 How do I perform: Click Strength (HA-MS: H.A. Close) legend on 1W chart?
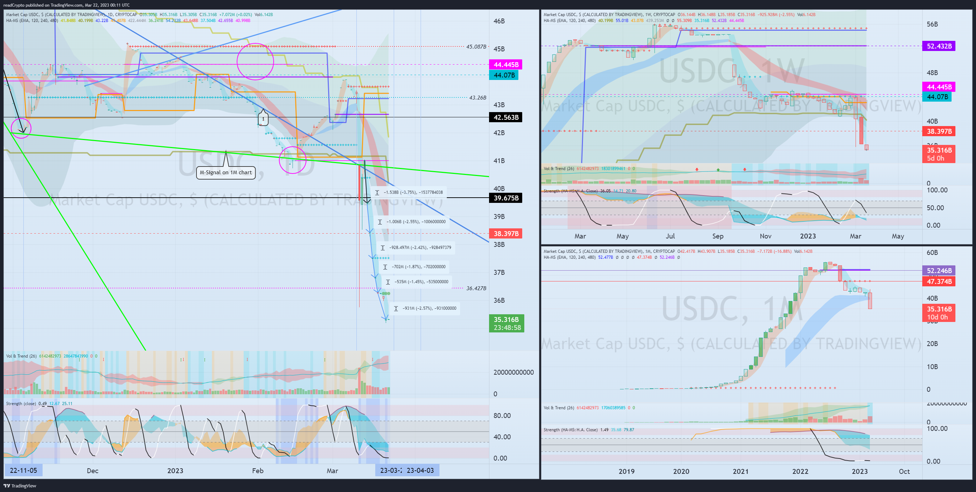tap(570, 191)
